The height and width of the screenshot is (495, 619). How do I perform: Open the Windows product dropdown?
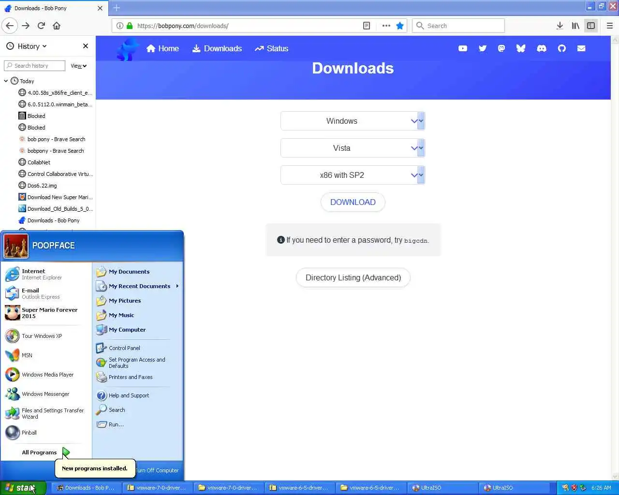click(x=353, y=121)
